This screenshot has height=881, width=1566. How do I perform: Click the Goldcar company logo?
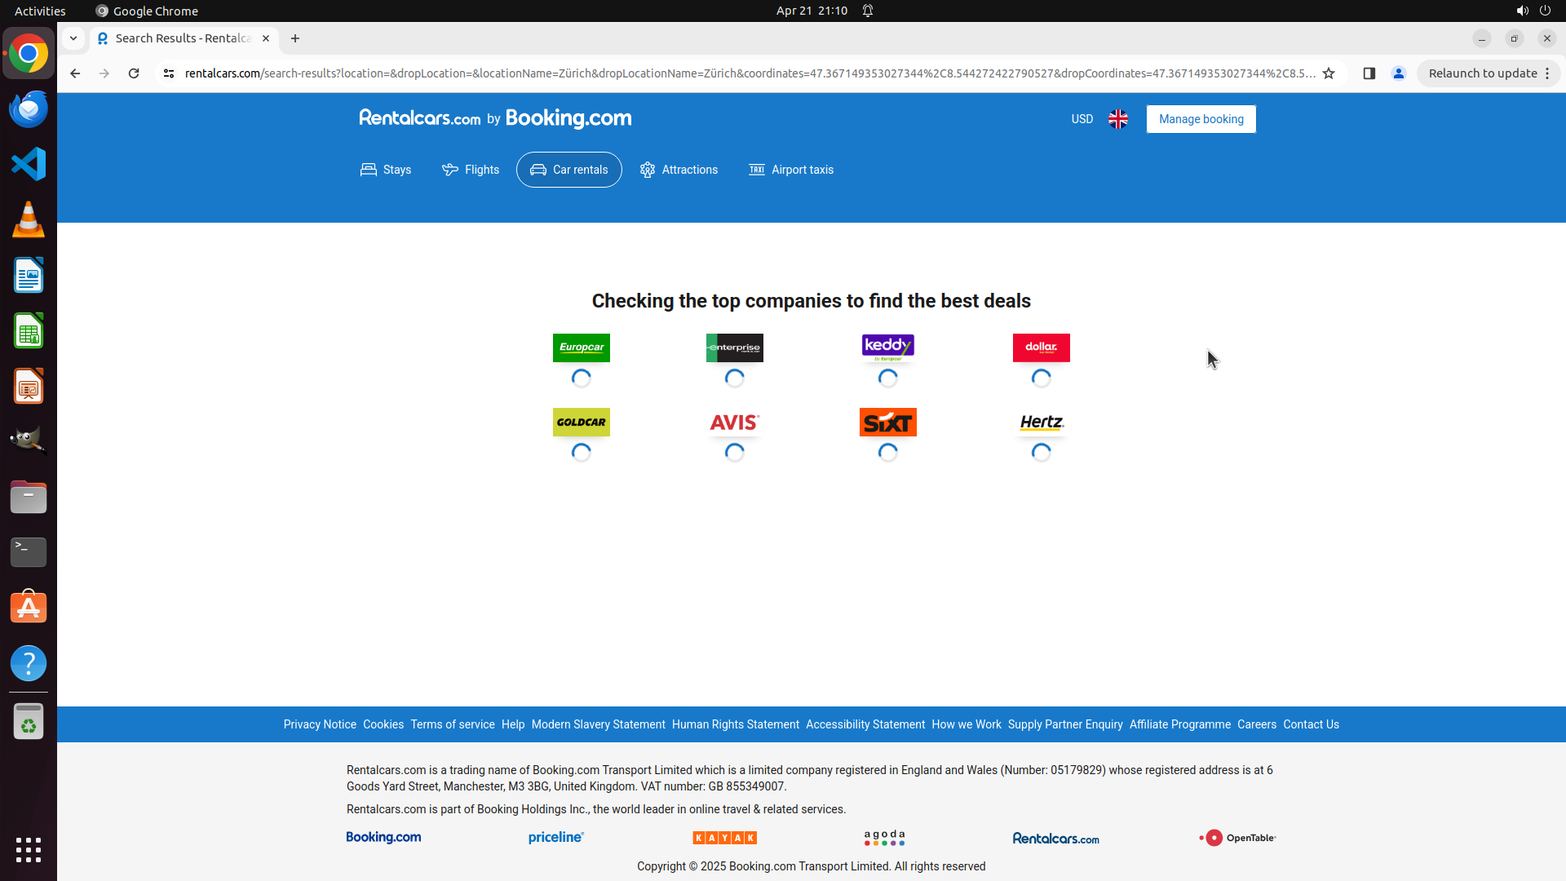(x=581, y=423)
